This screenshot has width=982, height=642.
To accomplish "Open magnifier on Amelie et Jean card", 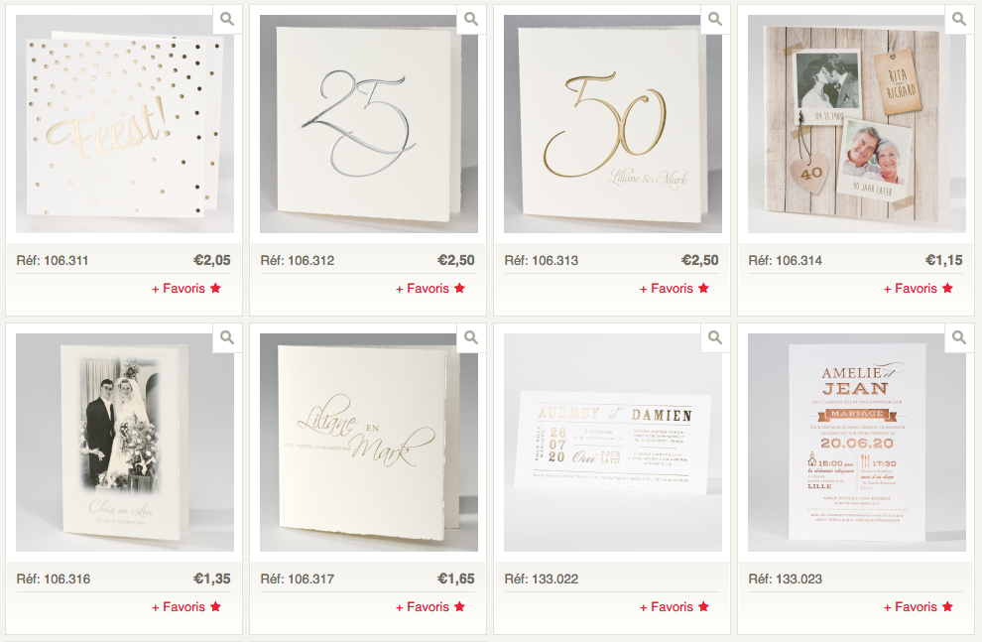I will click(x=959, y=338).
